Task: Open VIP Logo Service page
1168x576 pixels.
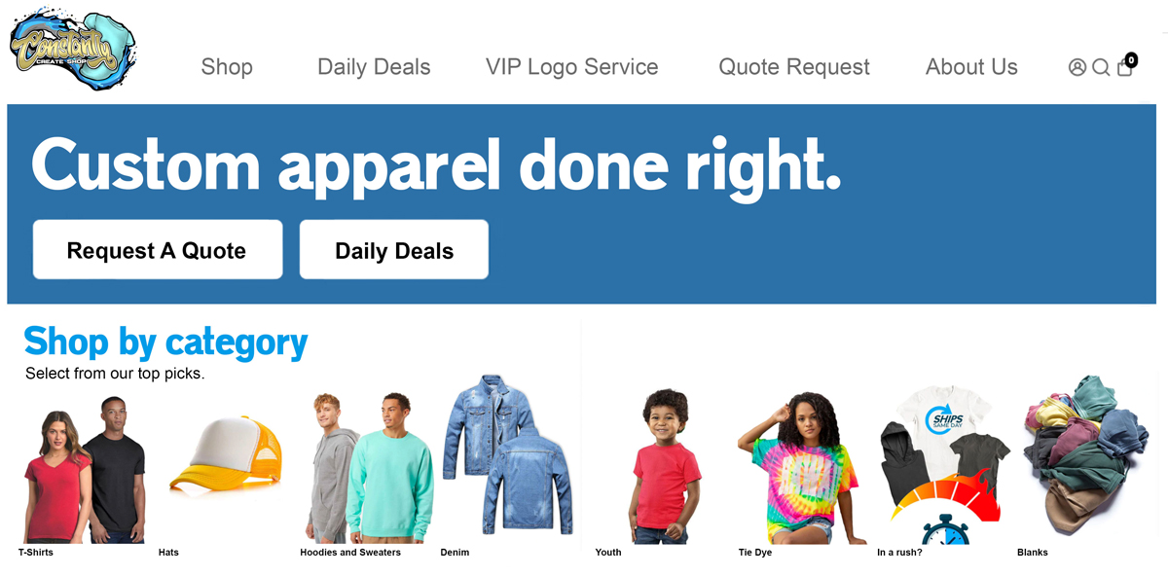Action: click(x=572, y=67)
